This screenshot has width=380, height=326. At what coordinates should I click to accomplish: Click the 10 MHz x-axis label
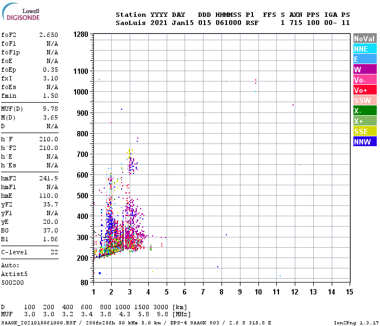[x=258, y=292]
